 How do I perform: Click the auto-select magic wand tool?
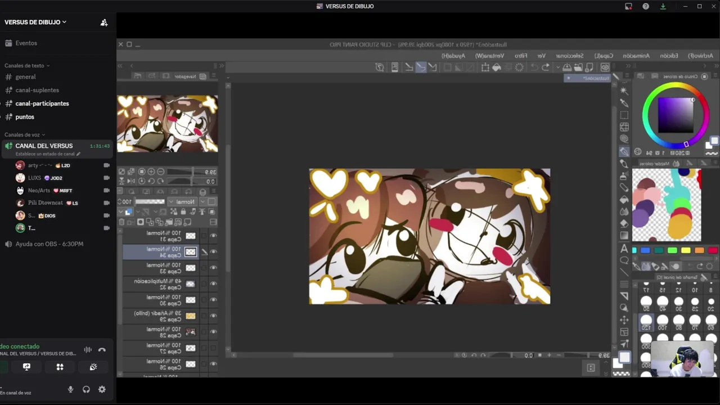point(624,91)
